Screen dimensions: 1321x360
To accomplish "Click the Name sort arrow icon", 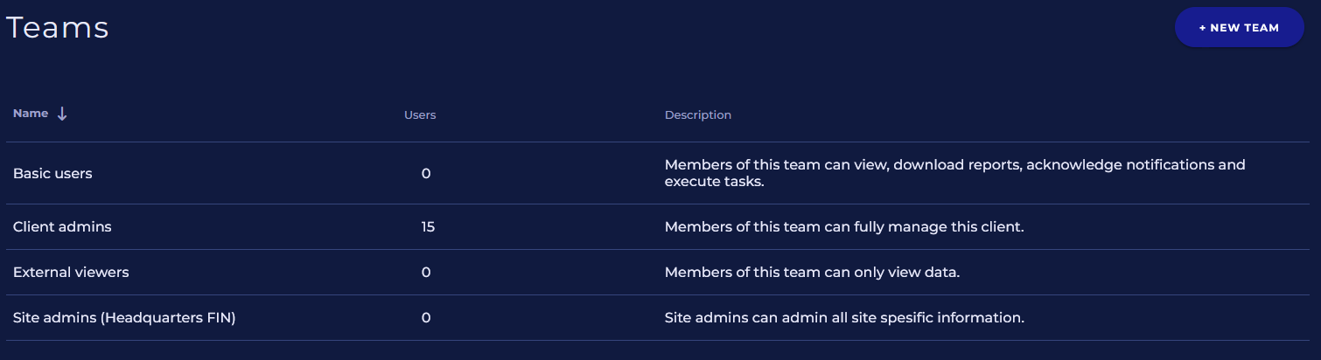I will point(62,114).
